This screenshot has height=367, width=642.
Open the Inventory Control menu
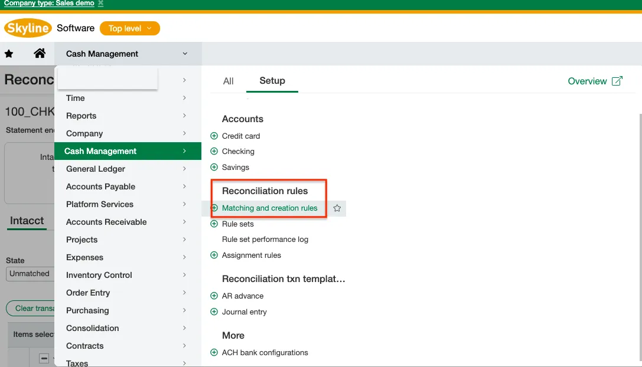point(128,275)
